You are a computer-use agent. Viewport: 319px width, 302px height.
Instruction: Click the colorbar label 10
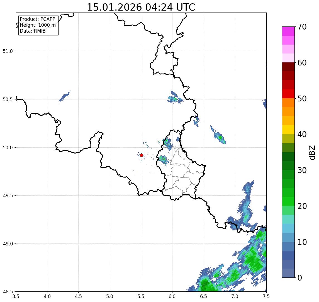[x=302, y=242]
